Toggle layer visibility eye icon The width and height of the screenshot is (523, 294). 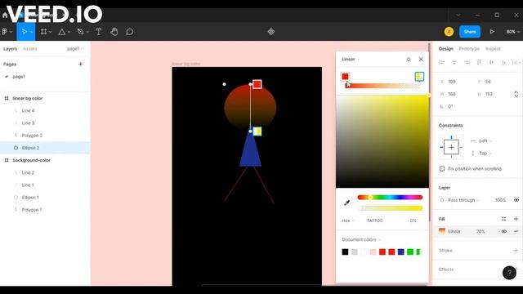[516, 200]
